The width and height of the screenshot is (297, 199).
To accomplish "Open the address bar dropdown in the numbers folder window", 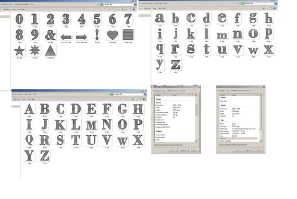I will tap(98, 4).
